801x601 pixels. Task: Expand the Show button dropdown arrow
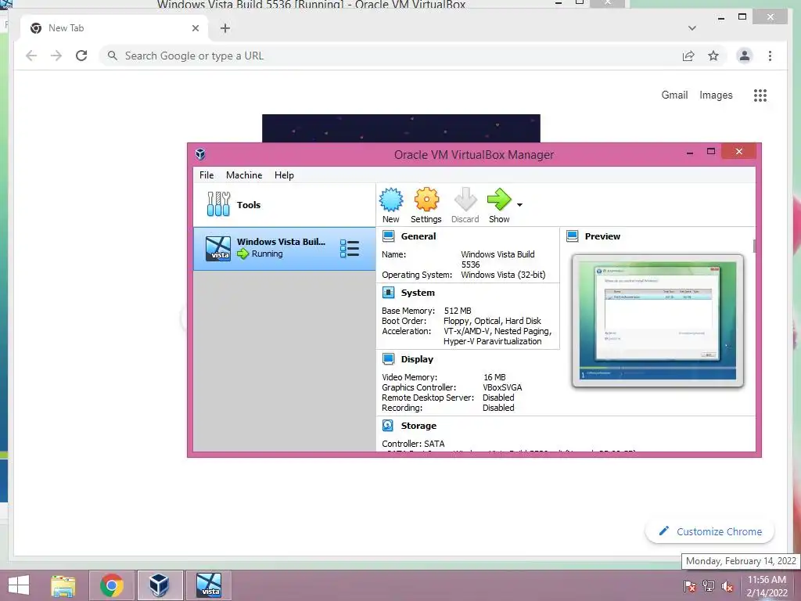[x=519, y=205]
